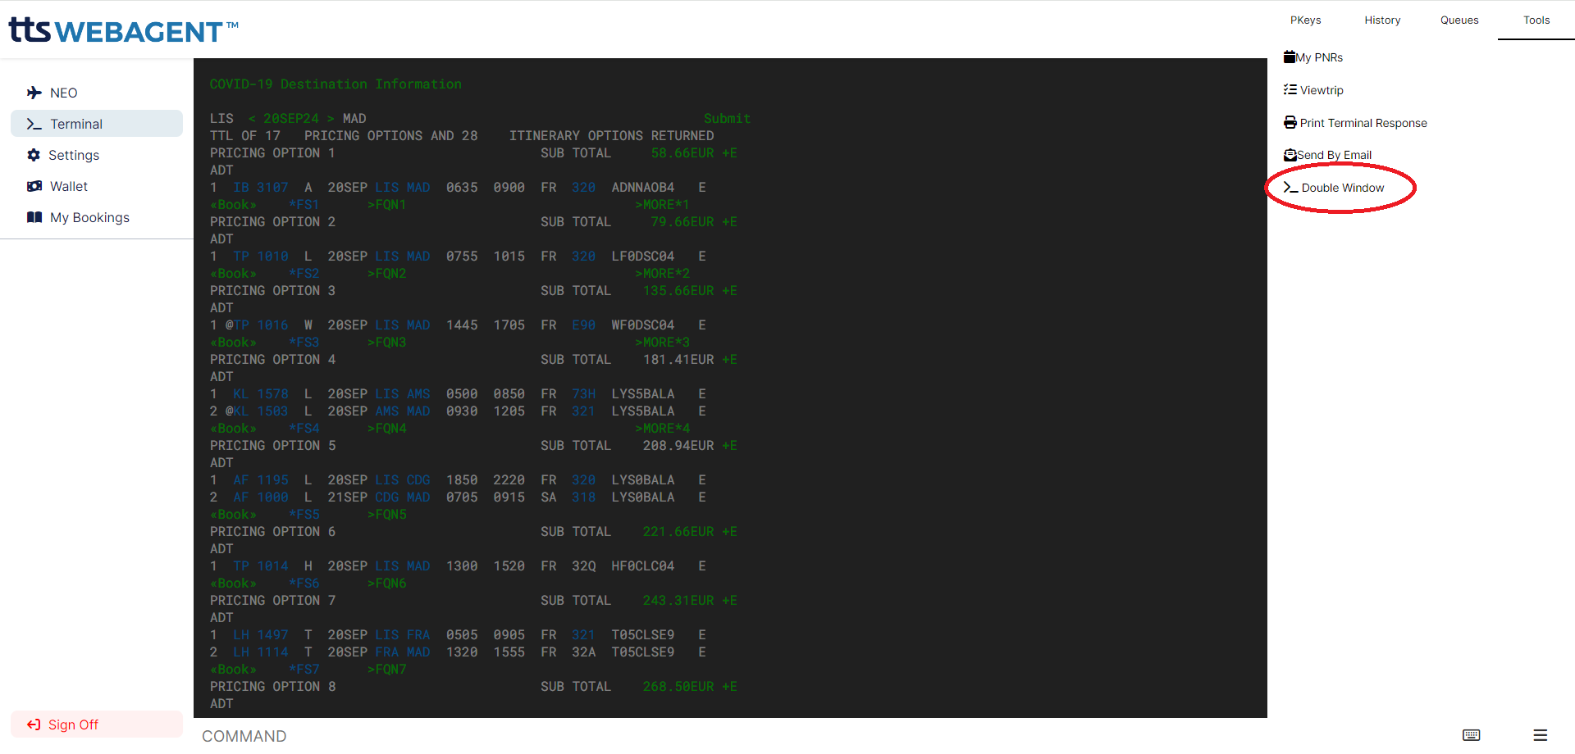Screen dimensions: 1575x754
Task: Click the Settings gear icon
Action: point(34,155)
